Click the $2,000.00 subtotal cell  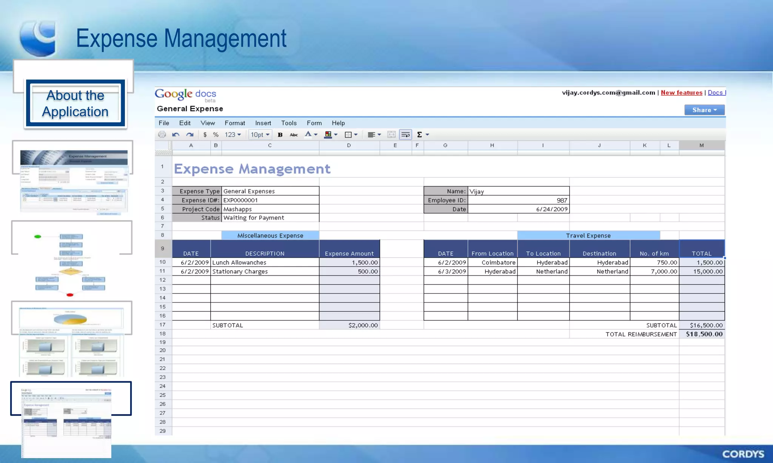350,325
